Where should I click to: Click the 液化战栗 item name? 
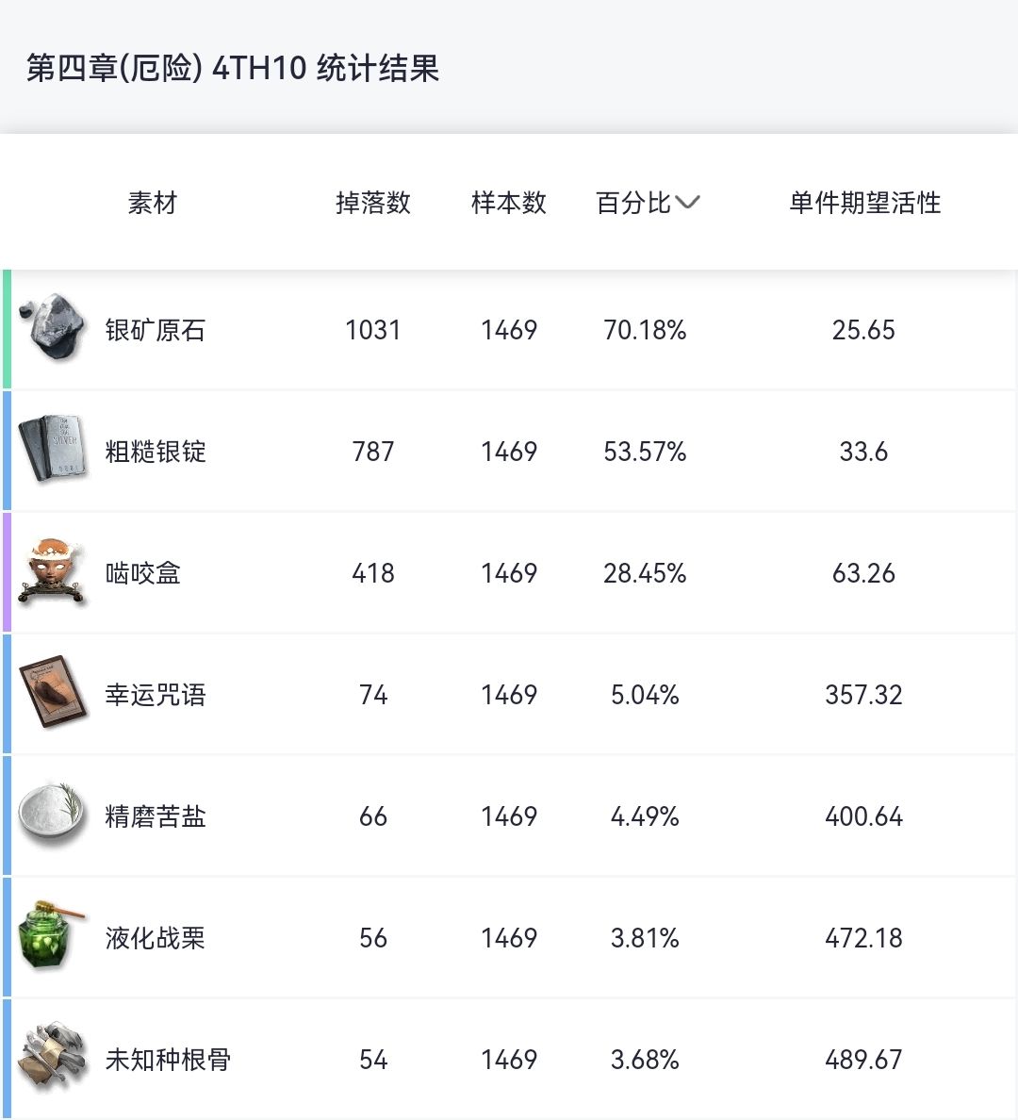click(156, 938)
